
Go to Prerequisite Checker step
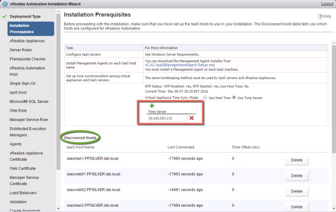(x=28, y=59)
